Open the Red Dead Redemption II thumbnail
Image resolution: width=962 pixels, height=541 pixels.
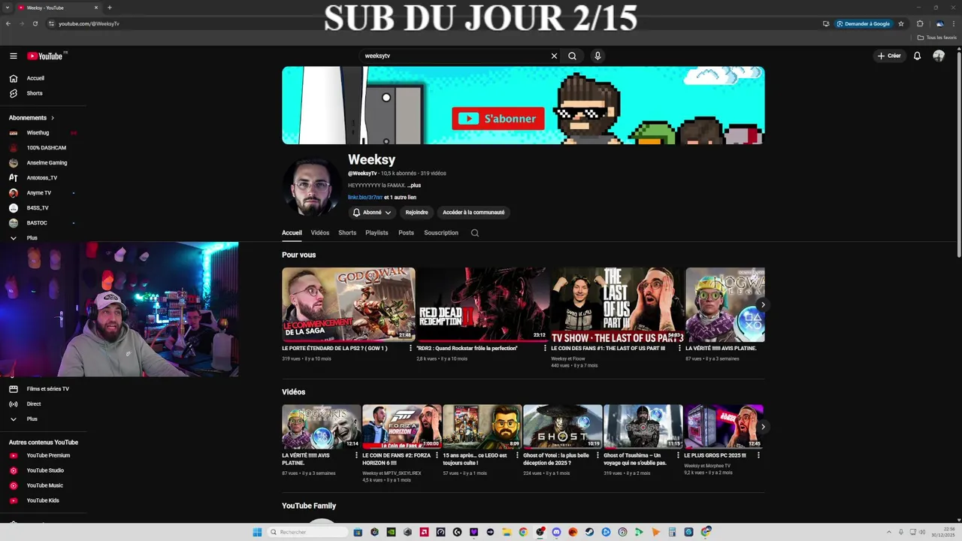tap(483, 304)
